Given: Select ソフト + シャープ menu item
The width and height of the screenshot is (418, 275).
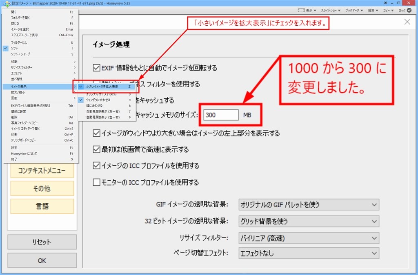Looking at the screenshot, I should click(x=40, y=54).
